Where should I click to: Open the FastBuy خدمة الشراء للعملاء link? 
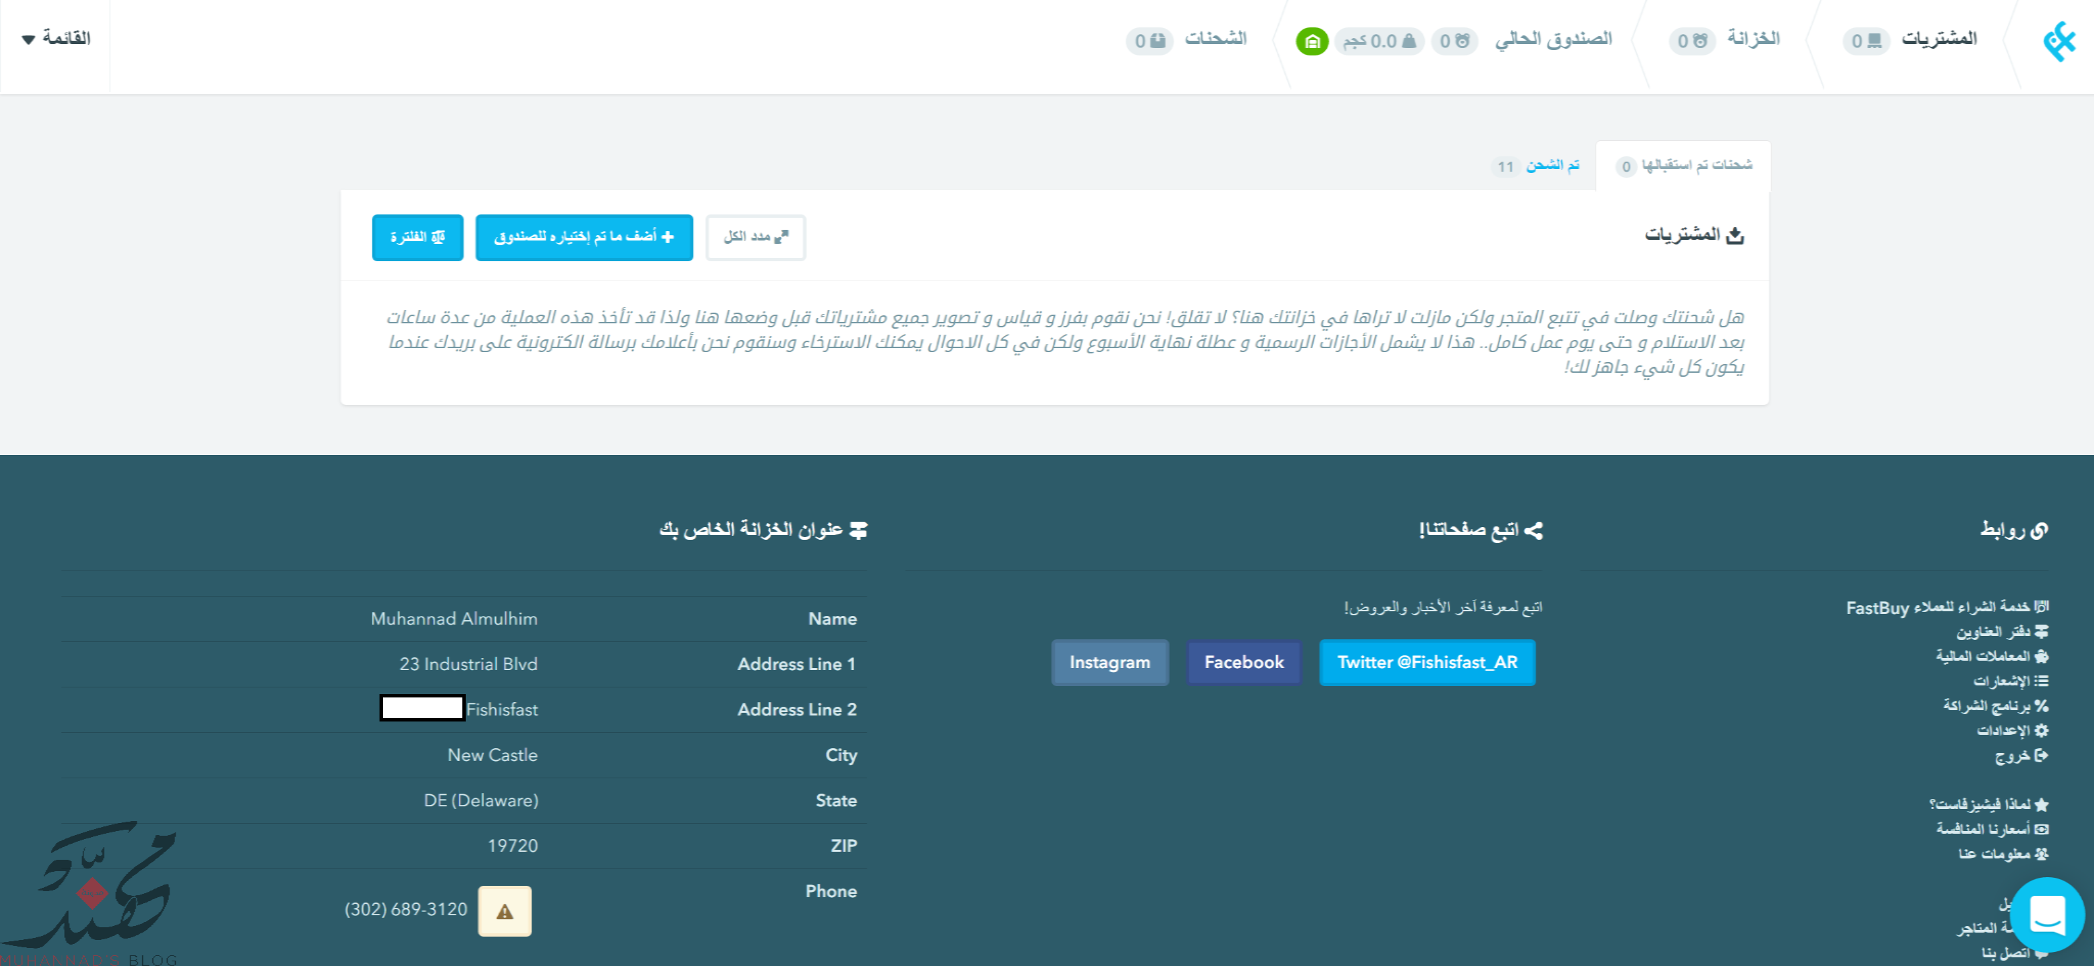point(1947,607)
